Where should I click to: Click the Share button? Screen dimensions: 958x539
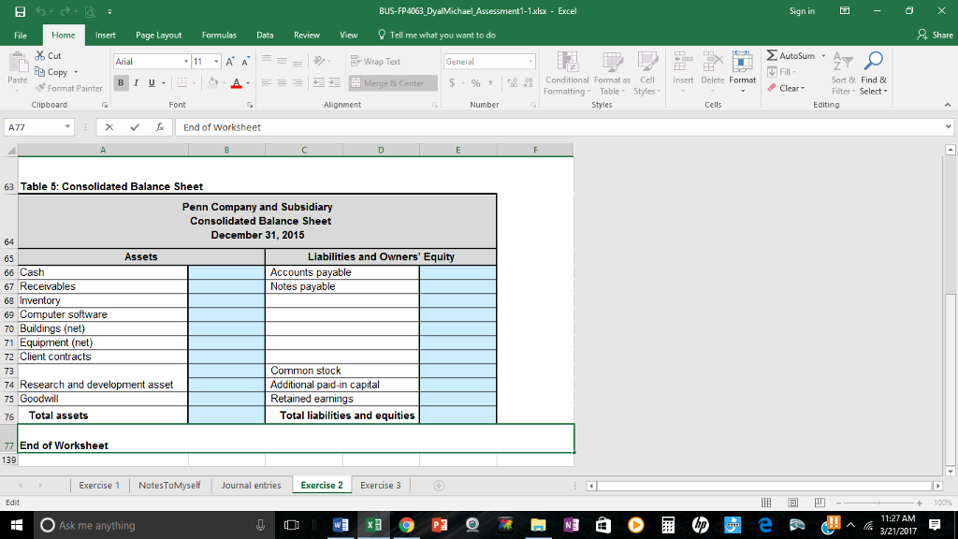[938, 34]
